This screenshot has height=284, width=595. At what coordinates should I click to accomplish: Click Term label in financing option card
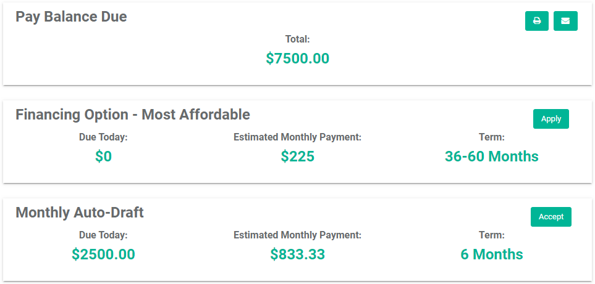[x=492, y=137]
